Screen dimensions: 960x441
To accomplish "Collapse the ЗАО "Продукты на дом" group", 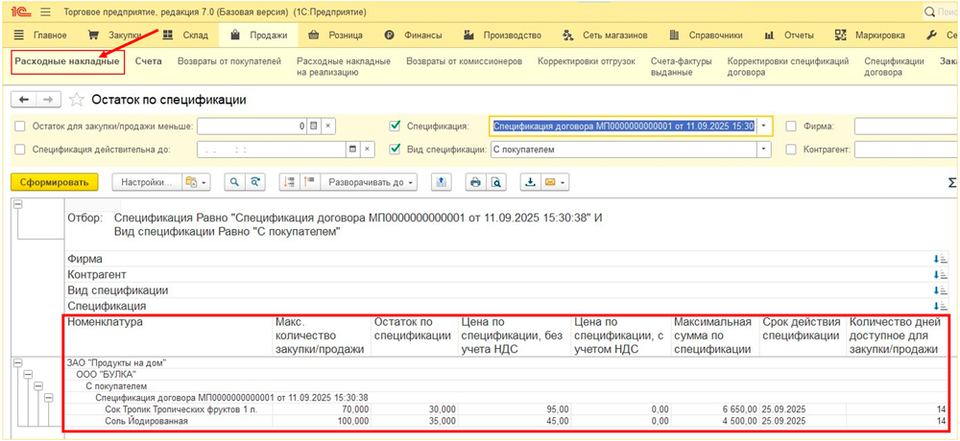I will (x=19, y=362).
